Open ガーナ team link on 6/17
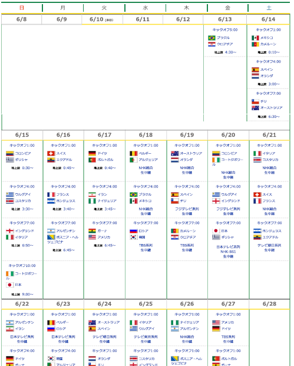This screenshot has width=294, height=366. (102, 231)
